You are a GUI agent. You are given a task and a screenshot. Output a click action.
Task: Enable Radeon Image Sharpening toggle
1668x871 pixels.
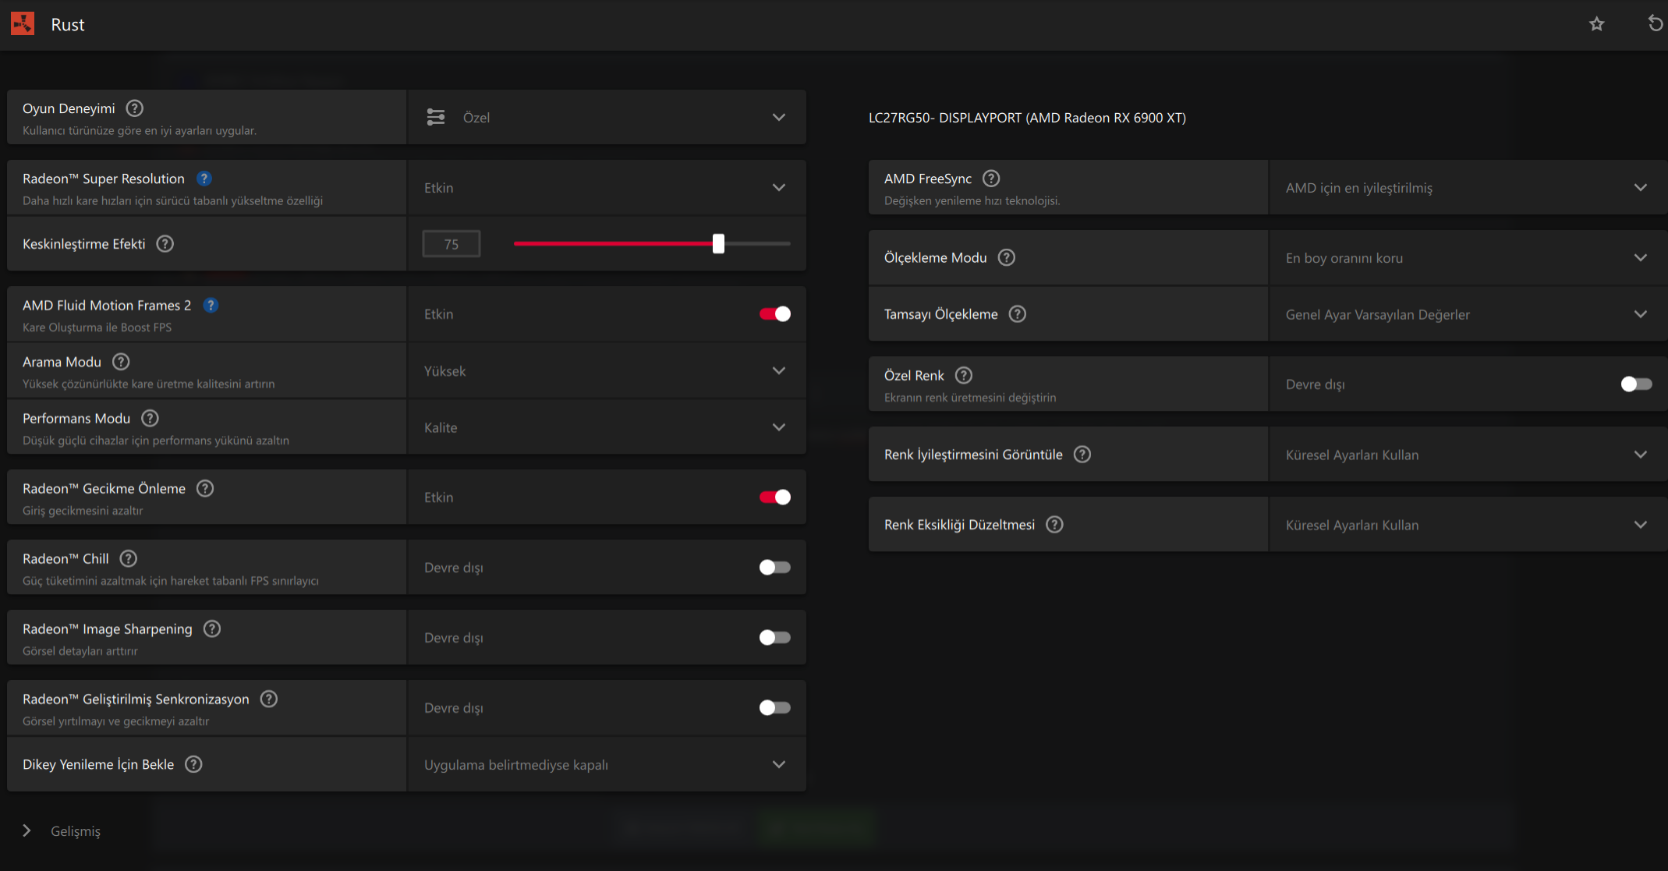[x=775, y=638]
